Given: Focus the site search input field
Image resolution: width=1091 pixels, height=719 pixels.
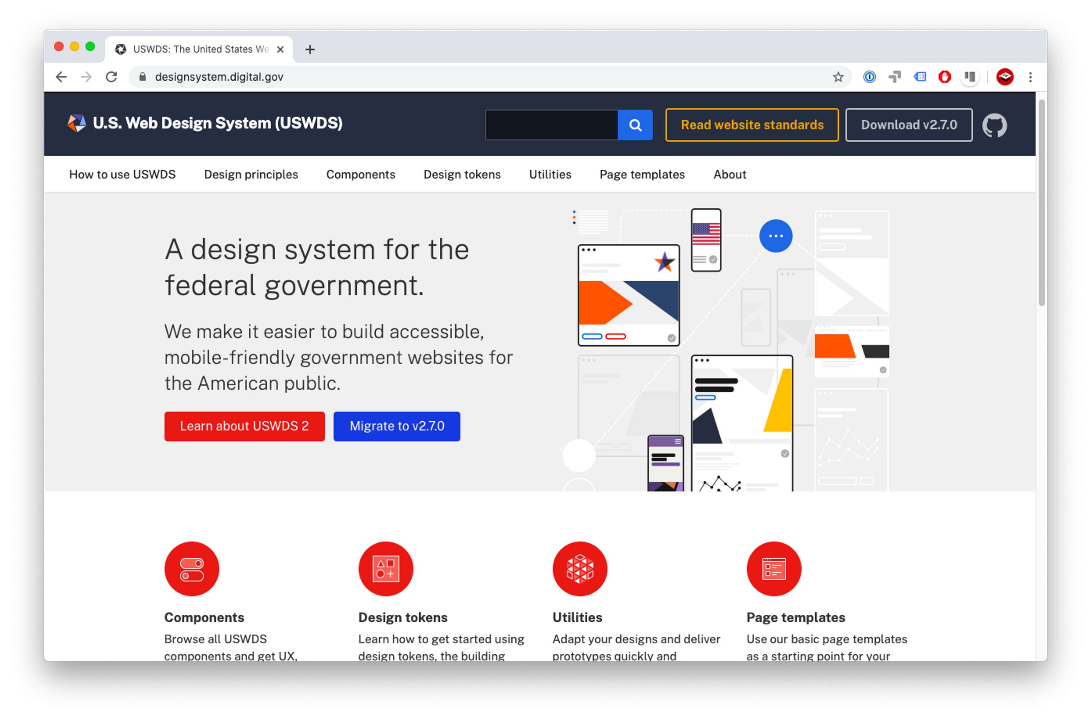Looking at the screenshot, I should coord(551,125).
